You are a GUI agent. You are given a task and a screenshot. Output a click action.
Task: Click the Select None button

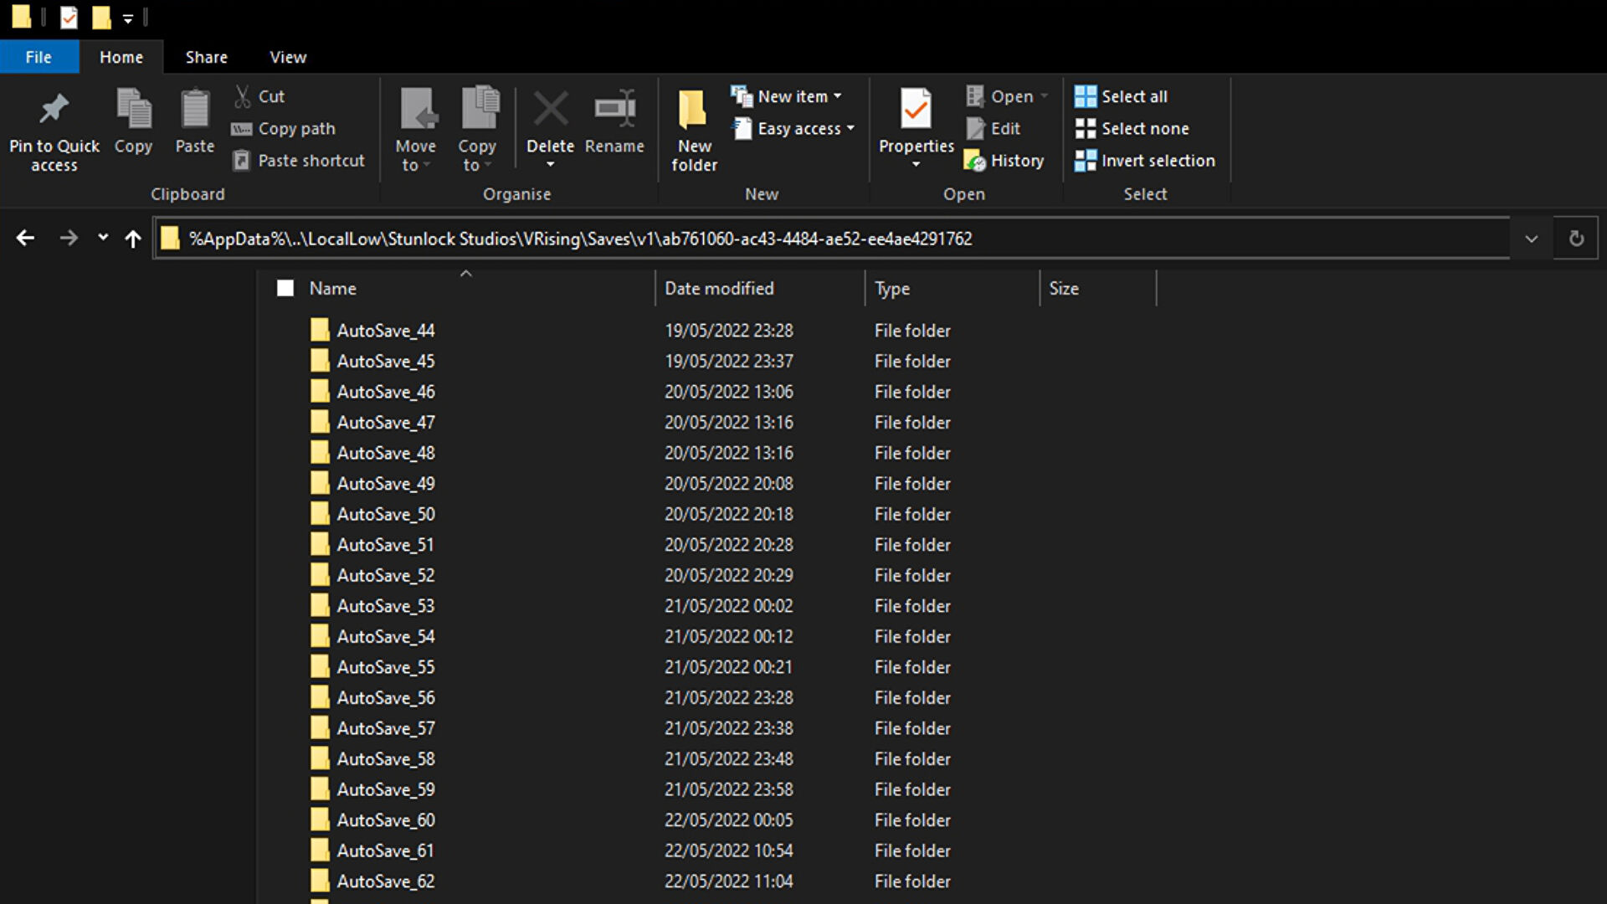point(1144,127)
